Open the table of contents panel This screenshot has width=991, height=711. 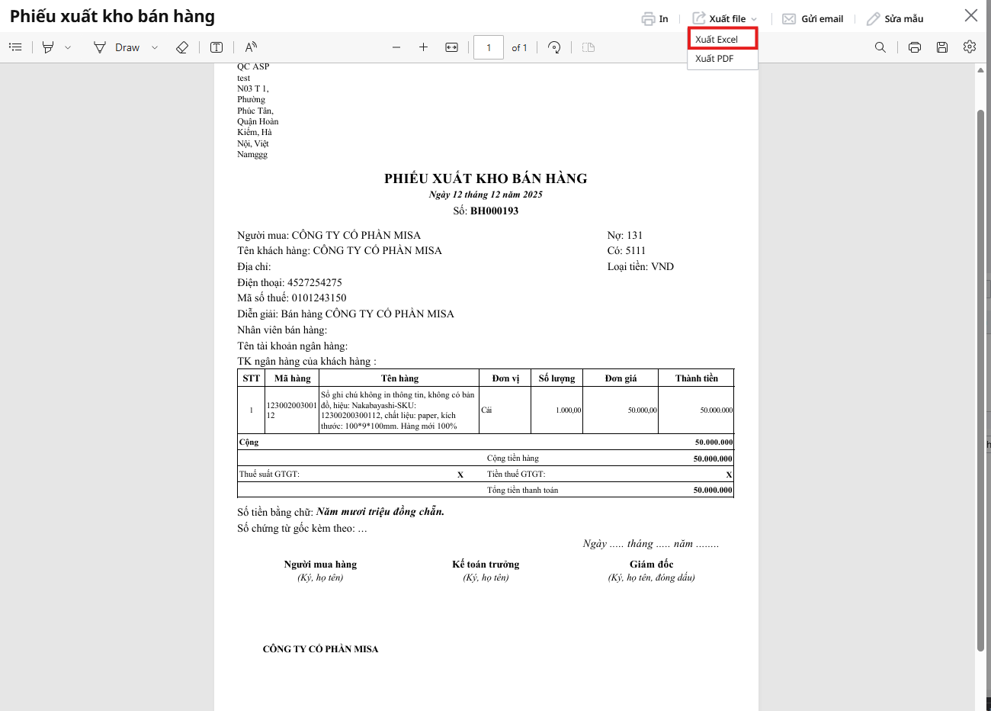[15, 47]
